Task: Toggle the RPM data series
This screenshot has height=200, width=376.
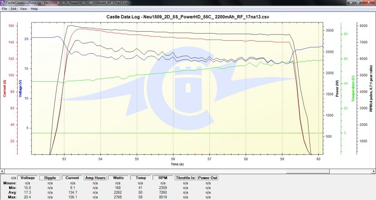Action: (163, 178)
